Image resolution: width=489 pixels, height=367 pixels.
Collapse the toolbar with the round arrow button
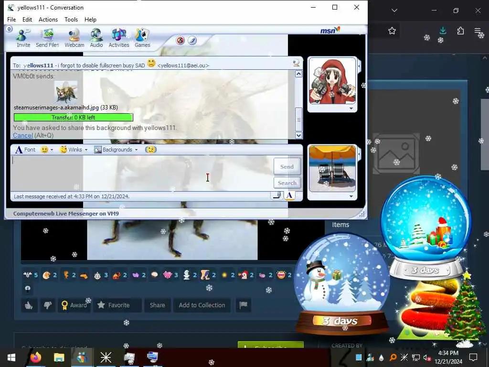(x=9, y=29)
